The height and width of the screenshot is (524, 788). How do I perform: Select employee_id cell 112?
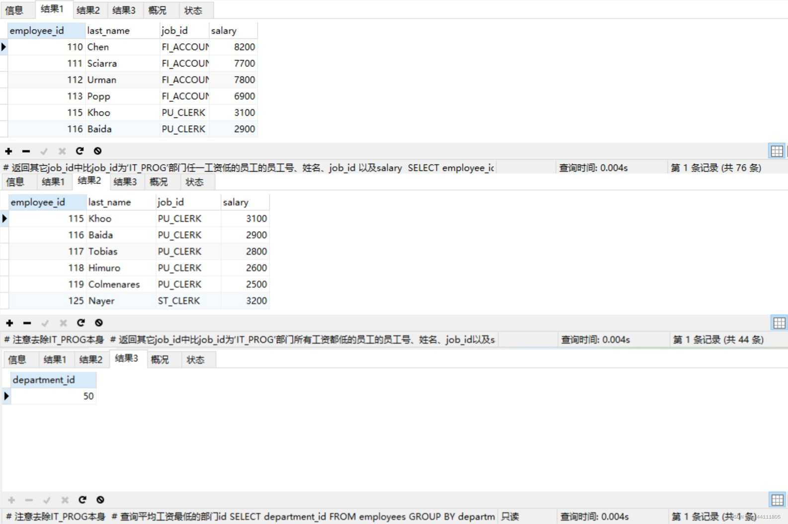47,80
